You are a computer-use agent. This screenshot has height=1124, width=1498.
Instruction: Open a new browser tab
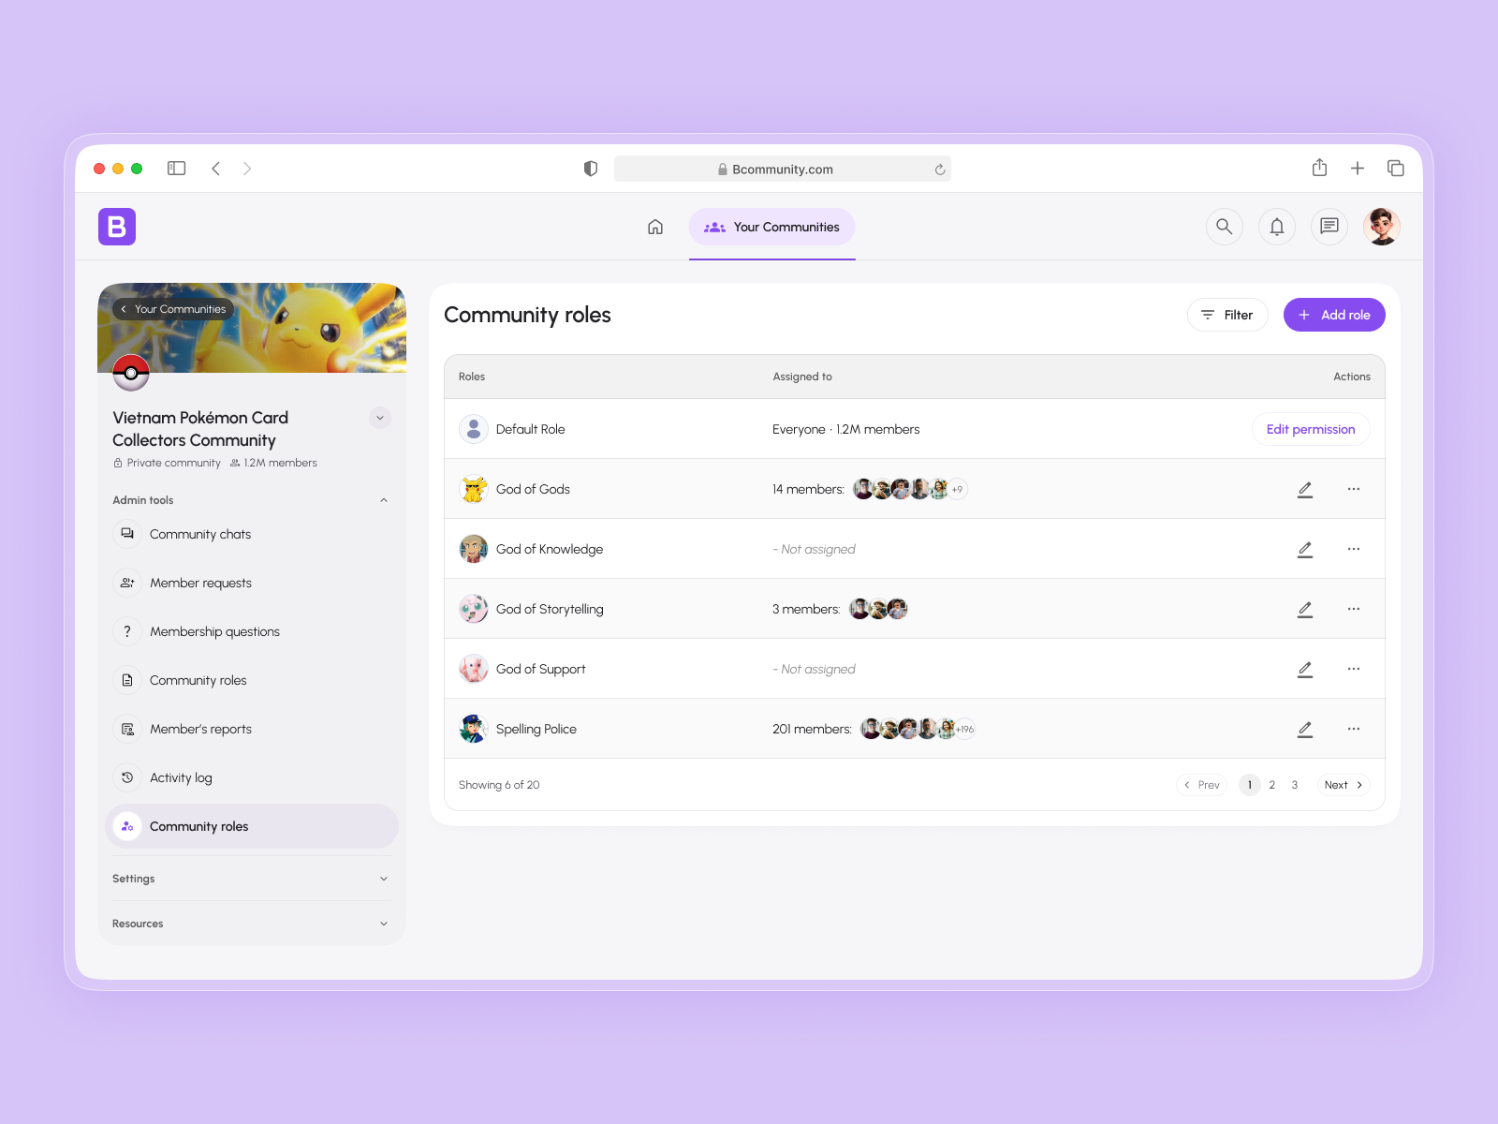pos(1358,169)
